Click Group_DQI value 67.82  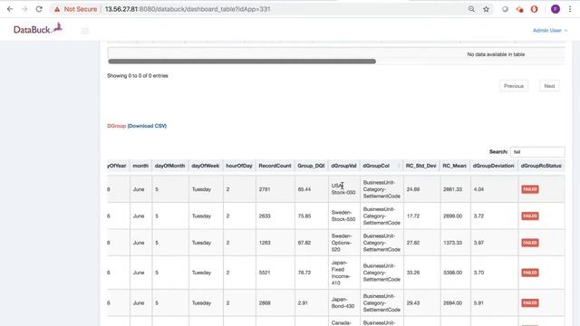[304, 243]
